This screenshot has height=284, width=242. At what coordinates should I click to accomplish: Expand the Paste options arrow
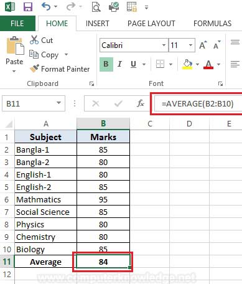[x=14, y=71]
